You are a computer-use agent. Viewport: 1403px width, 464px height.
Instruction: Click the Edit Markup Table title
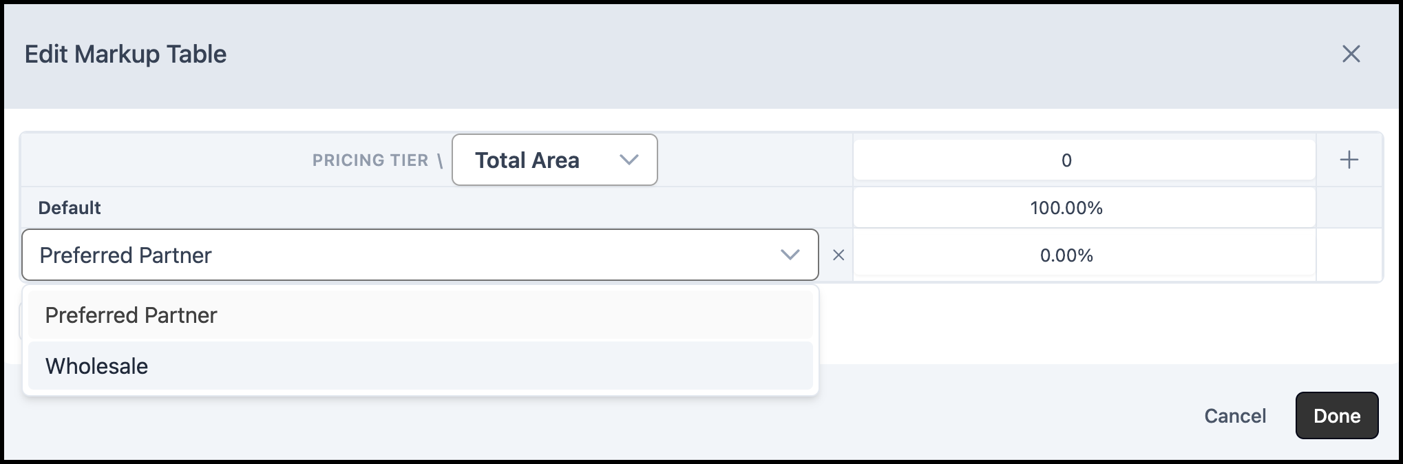pos(126,54)
